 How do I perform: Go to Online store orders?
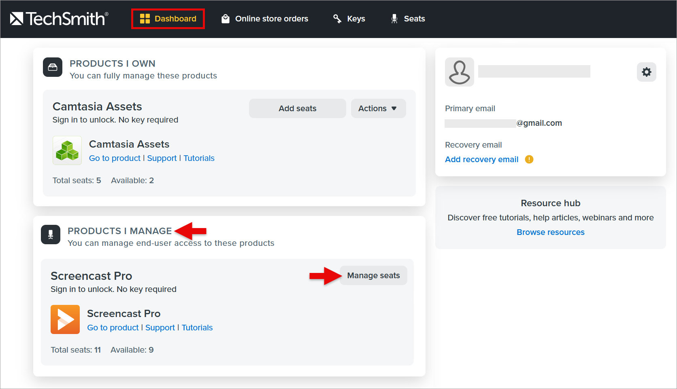[x=265, y=19]
